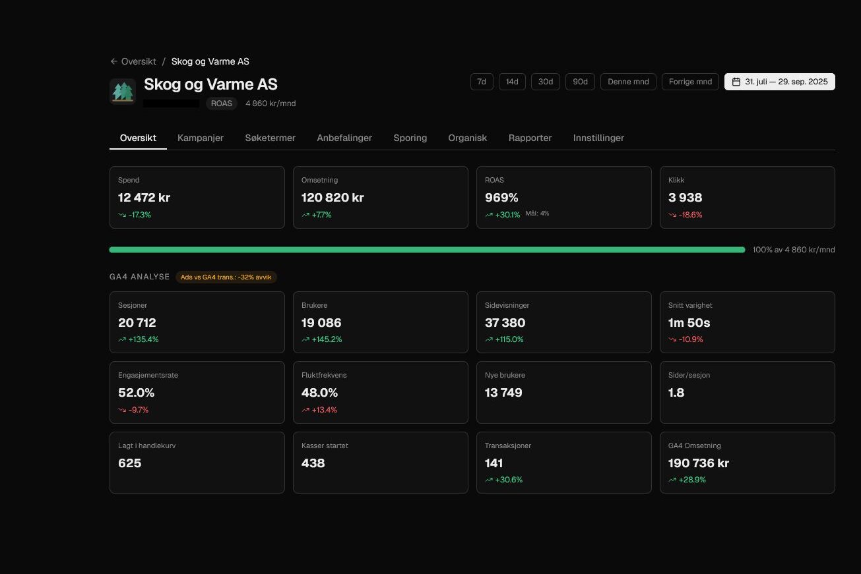Open the Kampanjer tab

click(201, 138)
